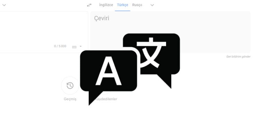This screenshot has width=260, height=139.
Task: Click the keyboard input tool icon
Action: click(x=74, y=47)
